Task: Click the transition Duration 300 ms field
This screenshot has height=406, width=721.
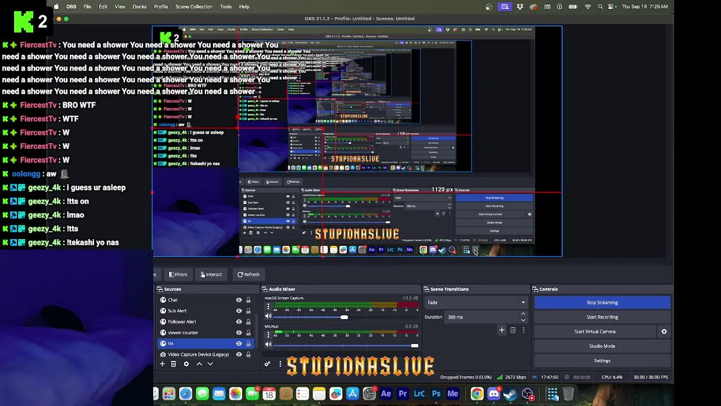Action: [x=482, y=317]
